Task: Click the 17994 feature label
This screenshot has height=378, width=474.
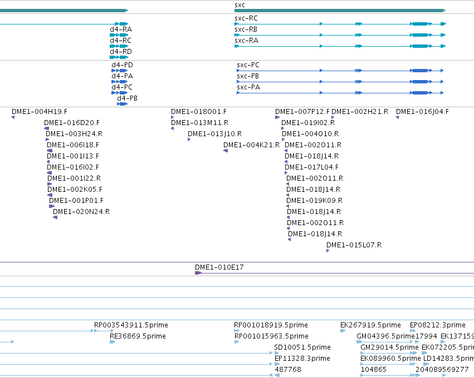Action: click(x=426, y=337)
